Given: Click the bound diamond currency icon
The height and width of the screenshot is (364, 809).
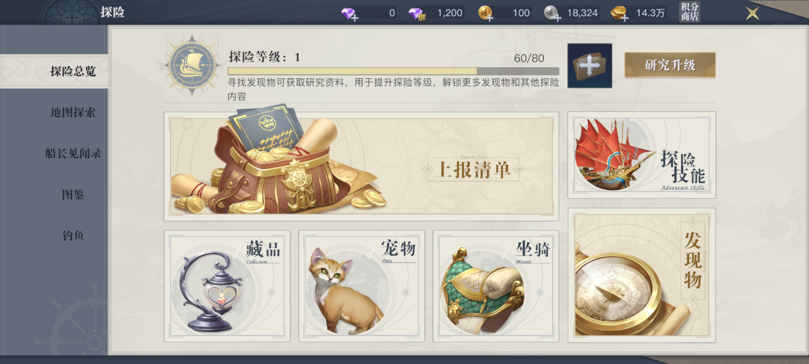Looking at the screenshot, I should pyautogui.click(x=417, y=14).
